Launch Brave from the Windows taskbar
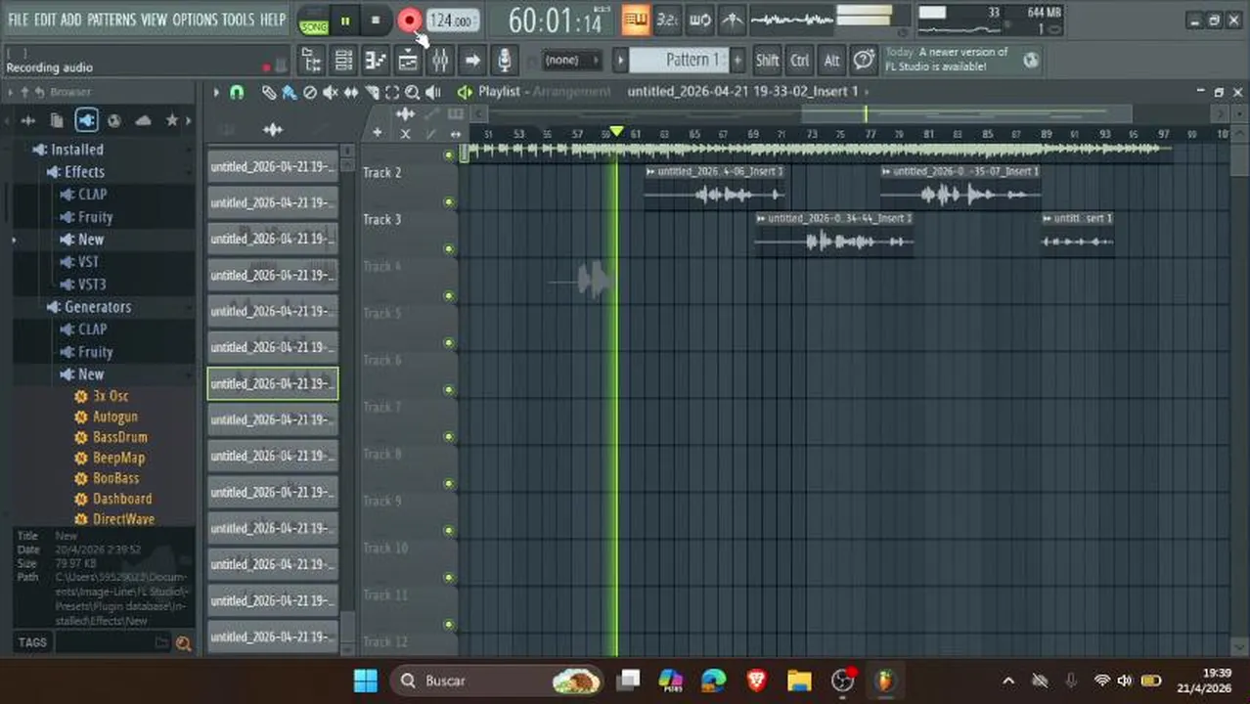Image resolution: width=1250 pixels, height=704 pixels. [x=757, y=681]
